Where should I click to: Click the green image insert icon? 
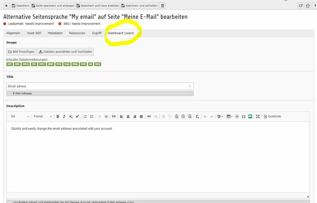pos(250,116)
